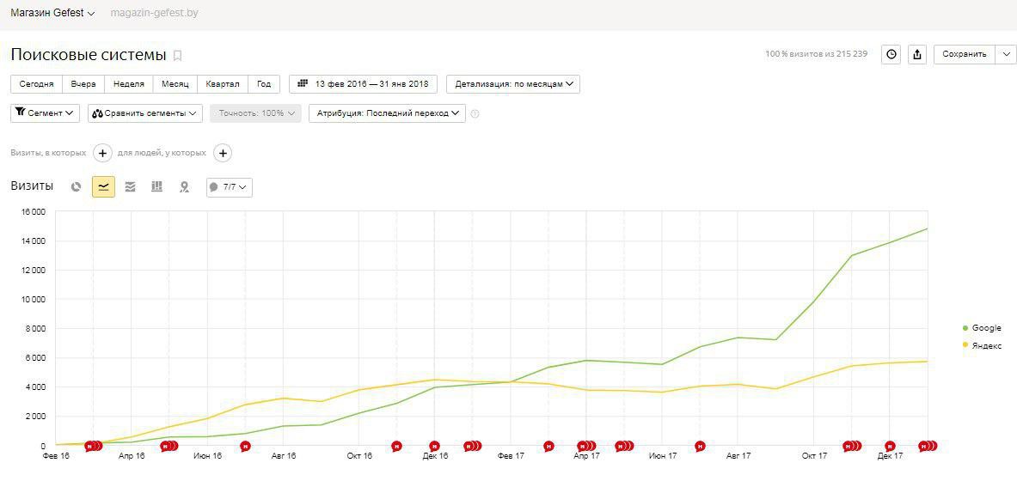Click the bookmark icon next to Поисковые системы

click(177, 56)
